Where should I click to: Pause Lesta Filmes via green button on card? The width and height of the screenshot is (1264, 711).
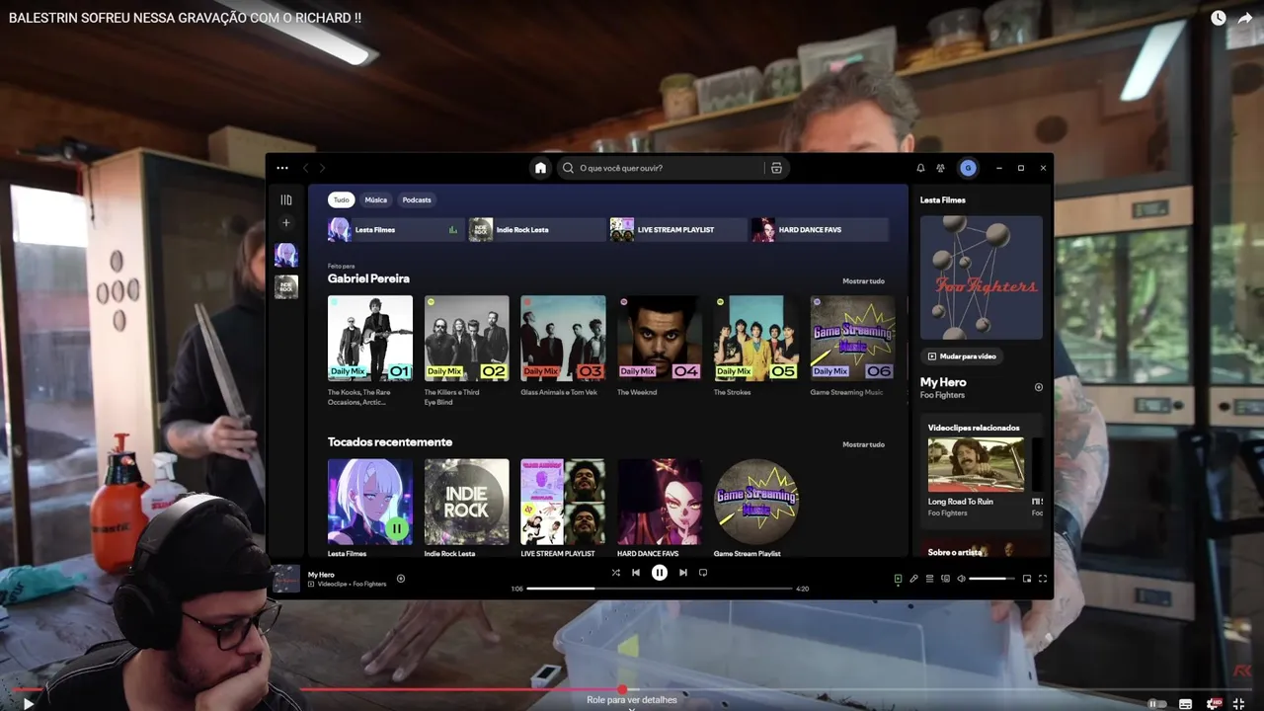pos(396,528)
